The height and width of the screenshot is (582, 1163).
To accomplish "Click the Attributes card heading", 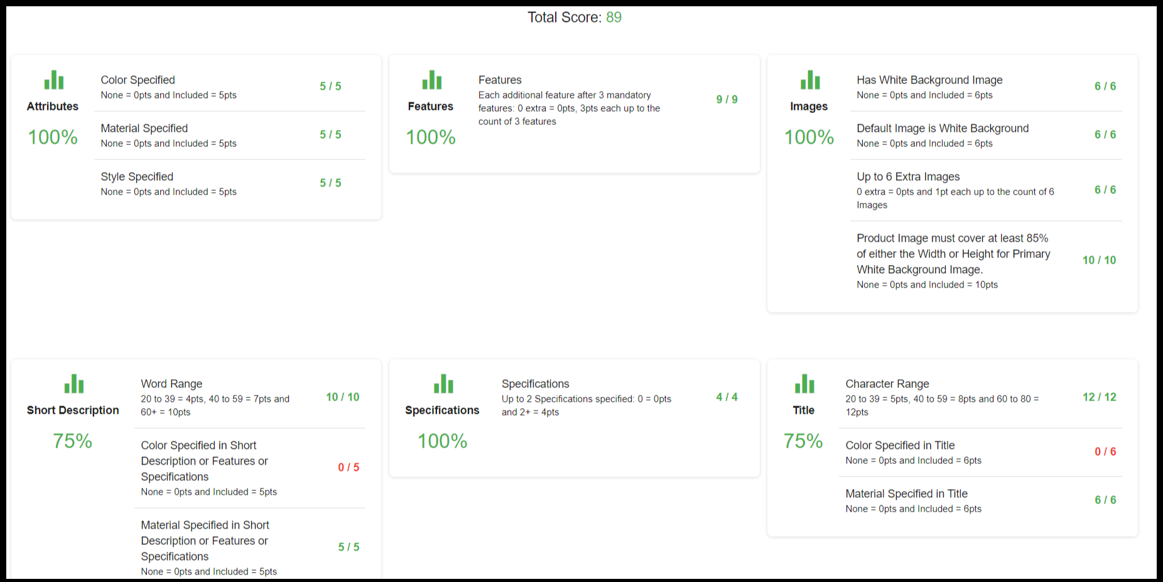I will point(53,106).
